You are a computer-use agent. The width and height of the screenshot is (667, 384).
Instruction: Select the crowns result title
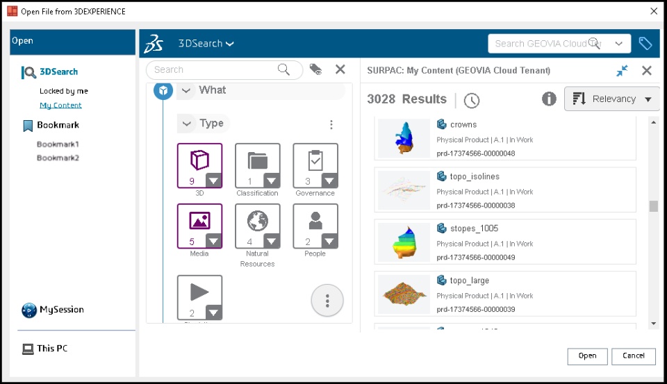(463, 124)
